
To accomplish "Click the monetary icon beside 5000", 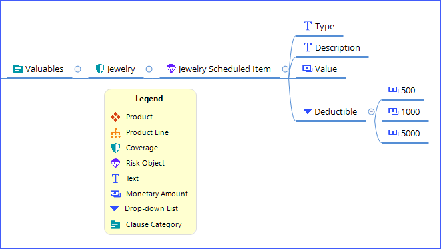I will [393, 133].
